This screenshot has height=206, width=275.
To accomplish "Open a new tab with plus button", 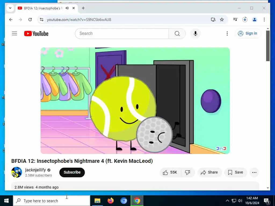I will pyautogui.click(x=83, y=8).
